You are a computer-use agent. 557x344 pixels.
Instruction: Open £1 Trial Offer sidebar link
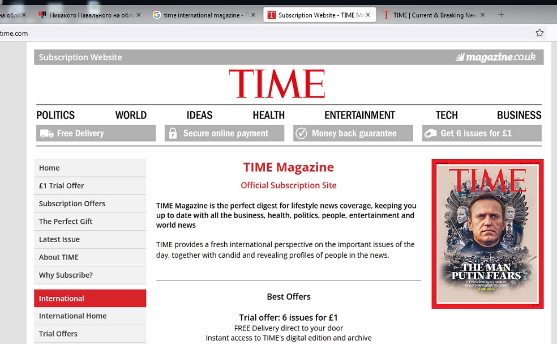(90, 186)
